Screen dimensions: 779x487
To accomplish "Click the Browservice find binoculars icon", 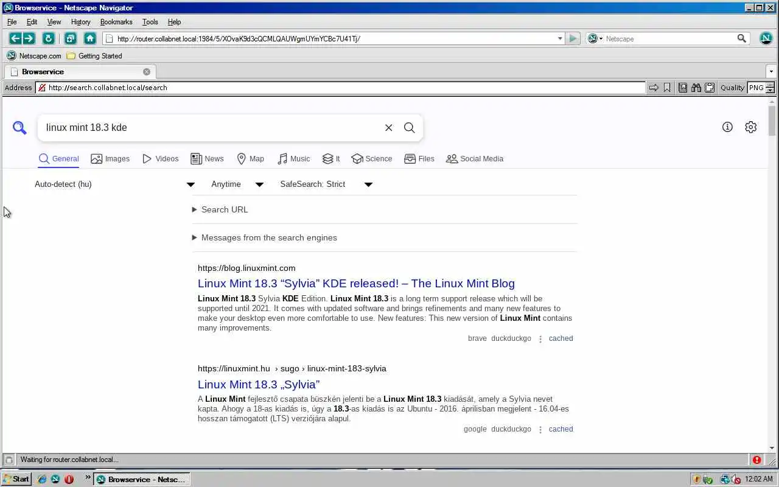I will 696,88.
